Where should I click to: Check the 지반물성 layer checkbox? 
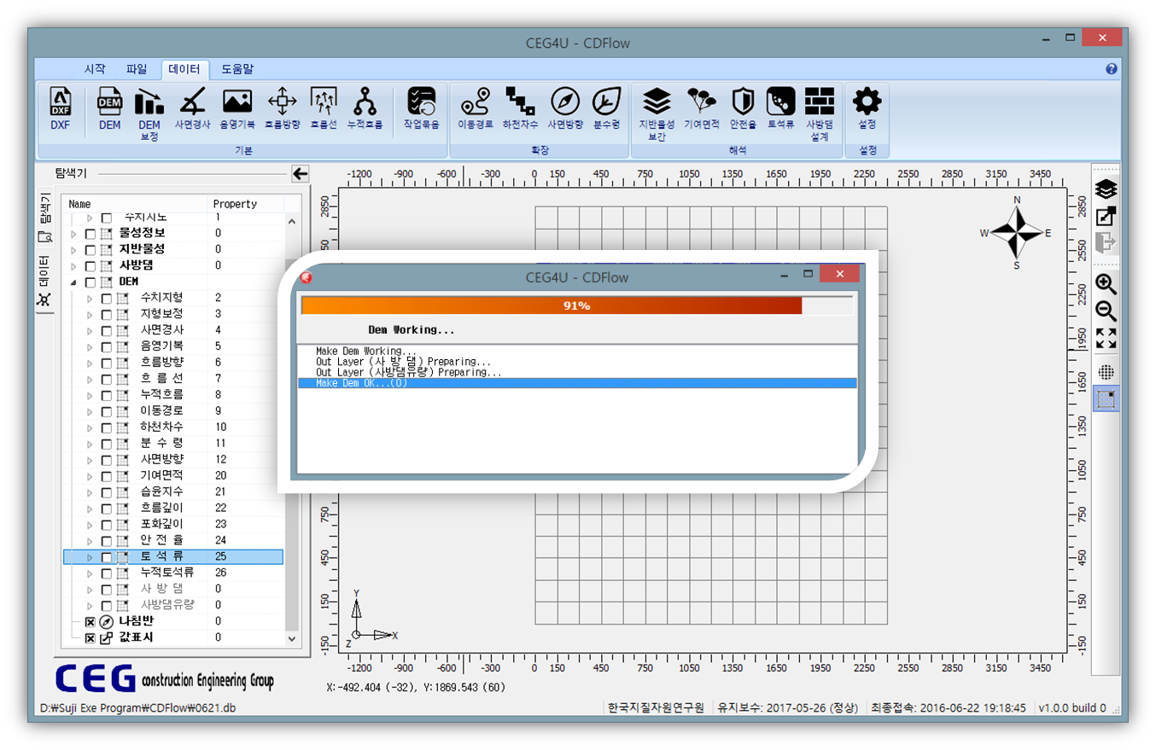pos(90,250)
